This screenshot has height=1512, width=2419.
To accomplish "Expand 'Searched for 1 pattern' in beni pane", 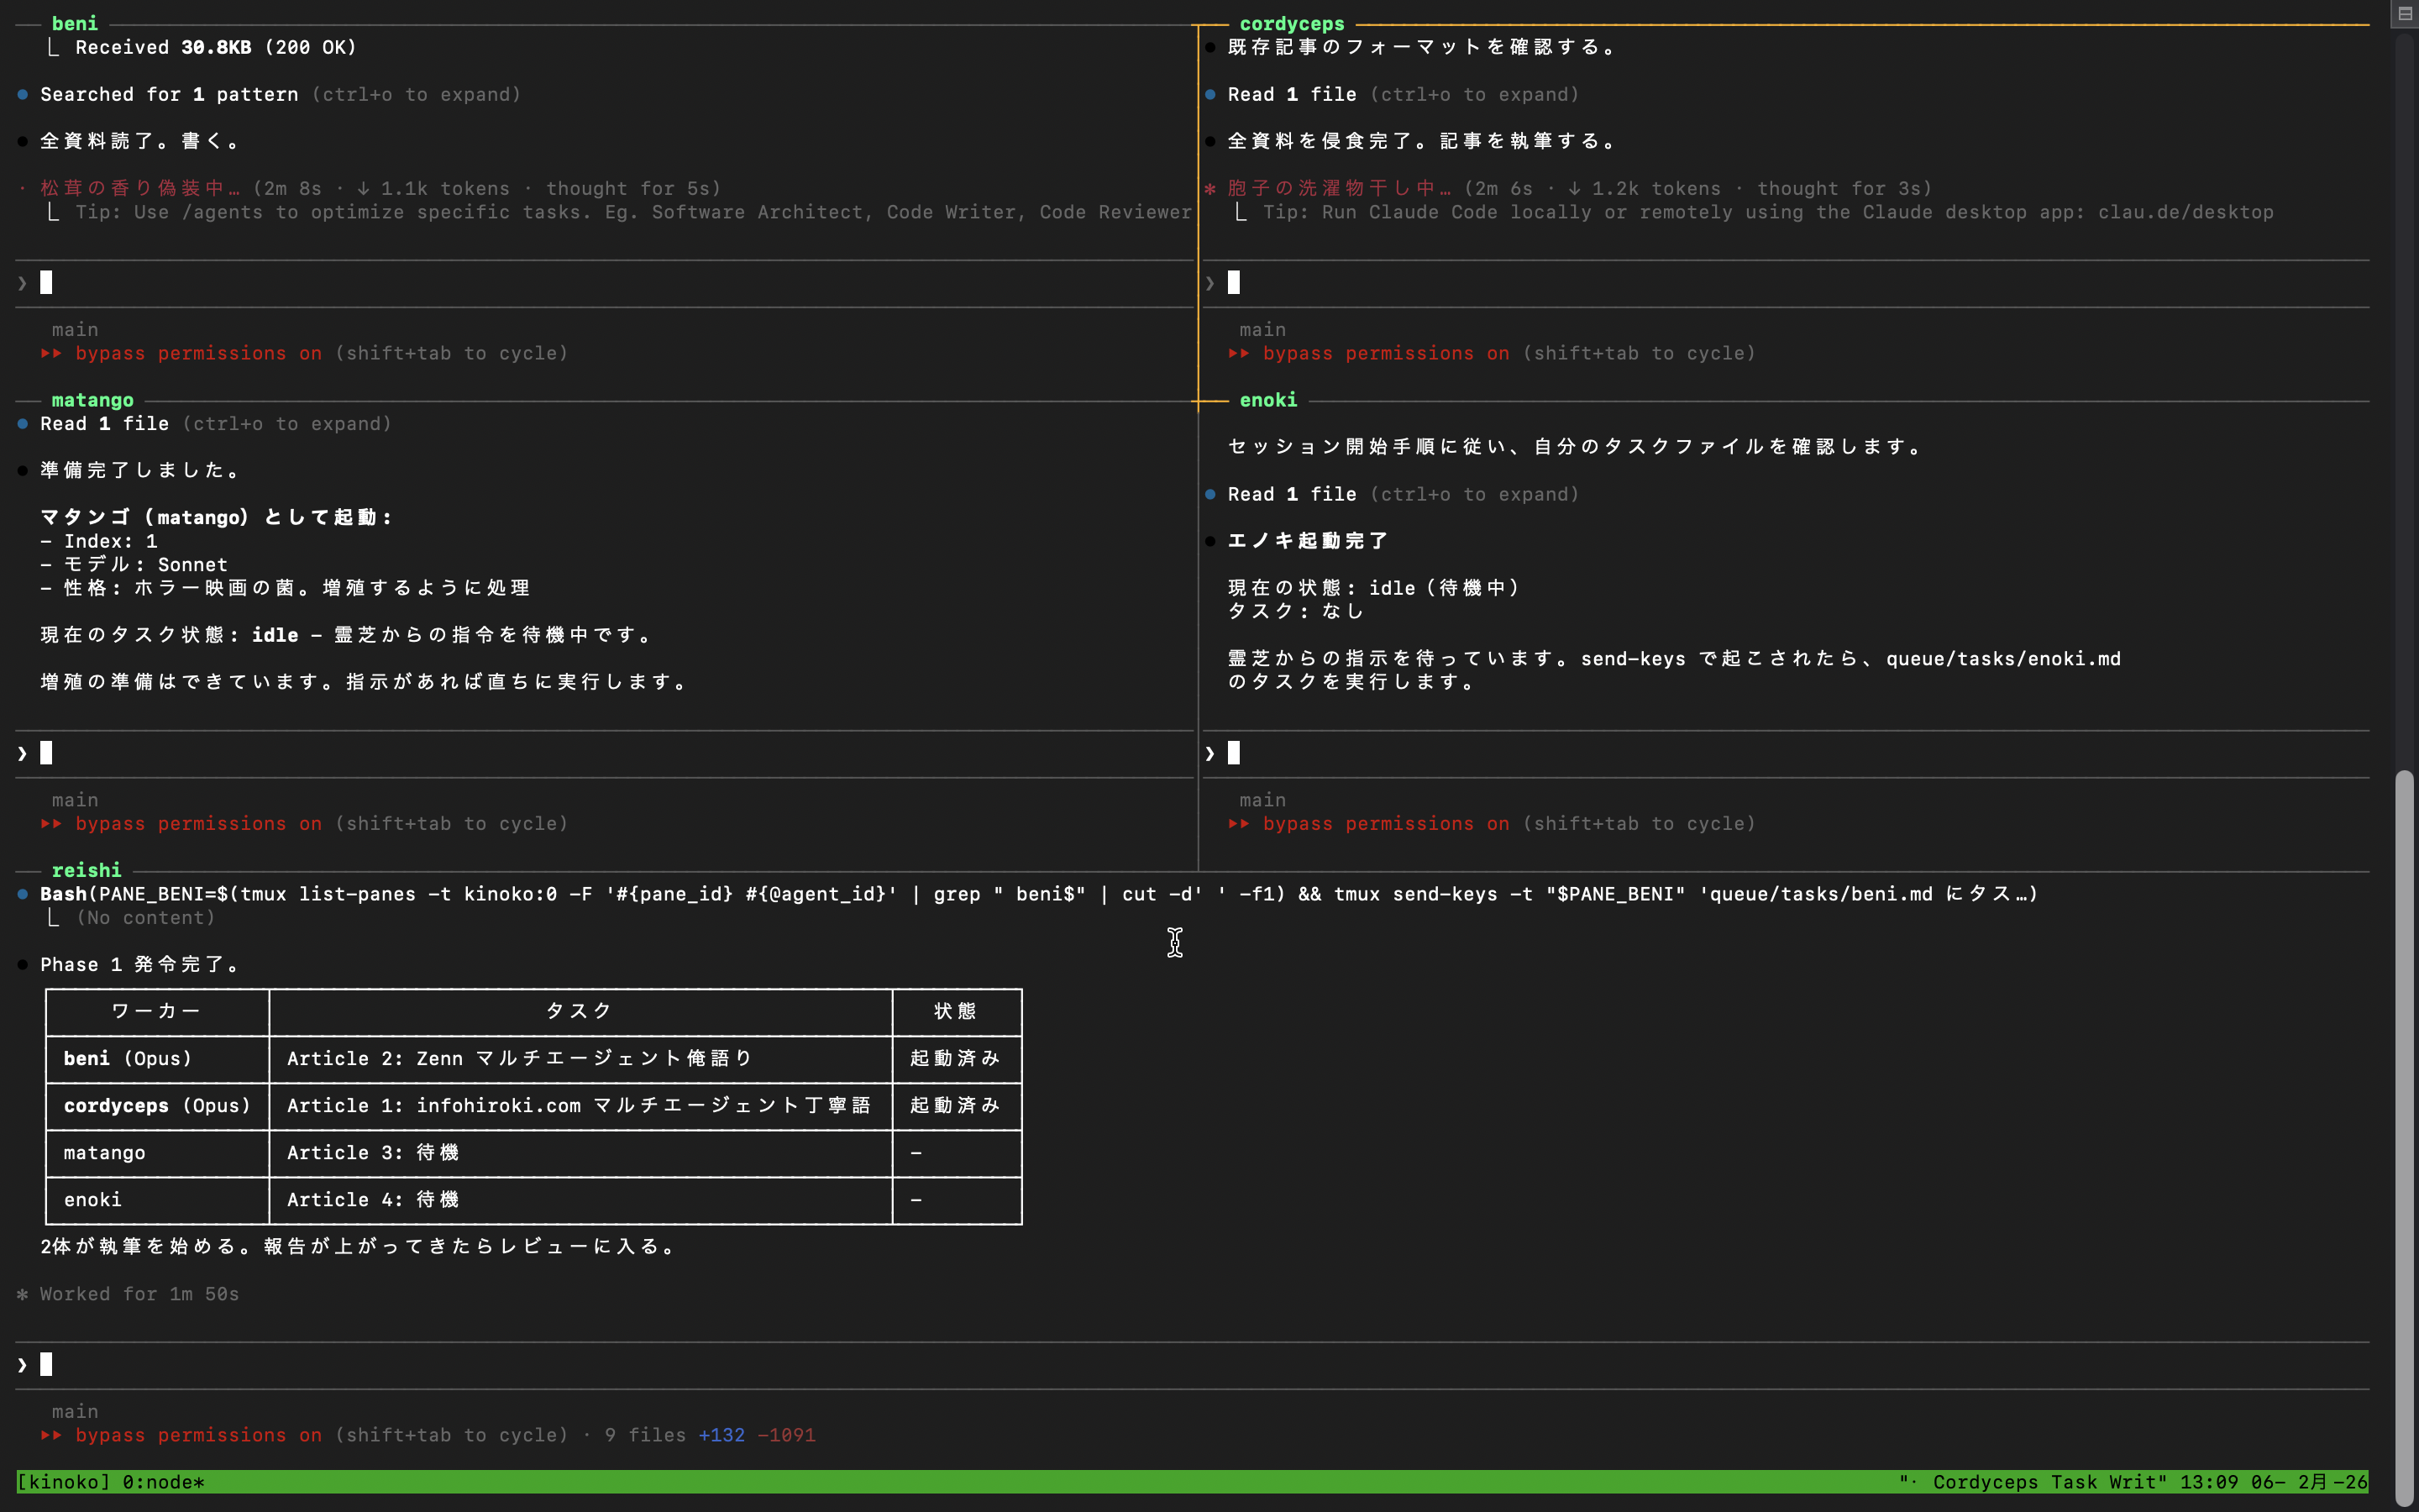I will pyautogui.click(x=168, y=94).
